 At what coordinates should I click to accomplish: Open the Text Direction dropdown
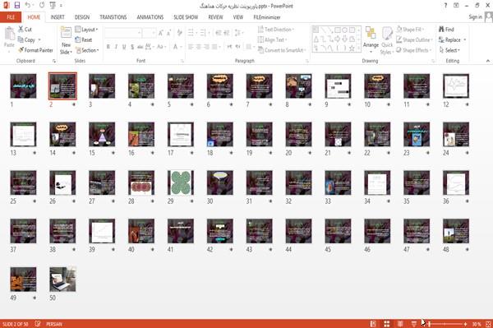coord(276,30)
